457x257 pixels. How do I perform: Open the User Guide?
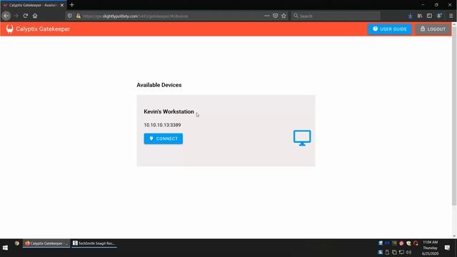coord(390,29)
